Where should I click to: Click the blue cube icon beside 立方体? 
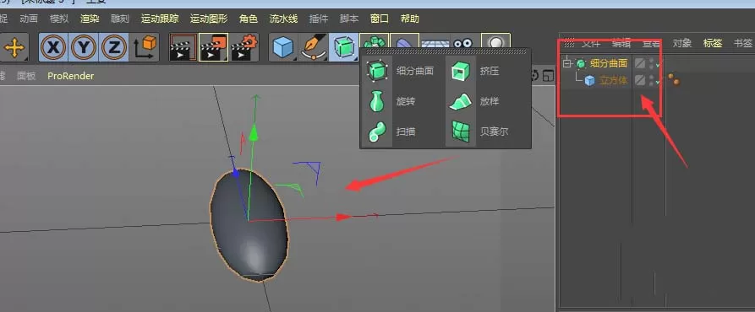(x=589, y=81)
